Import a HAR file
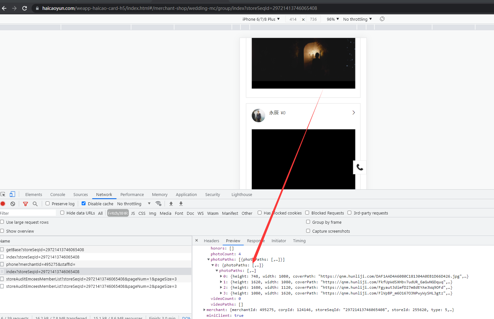This screenshot has height=319, width=494. pyautogui.click(x=171, y=204)
